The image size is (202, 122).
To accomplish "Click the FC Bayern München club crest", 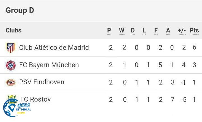I will (x=11, y=65).
